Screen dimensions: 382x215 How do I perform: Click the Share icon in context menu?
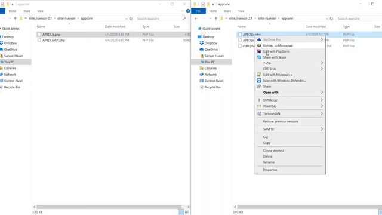(259, 86)
